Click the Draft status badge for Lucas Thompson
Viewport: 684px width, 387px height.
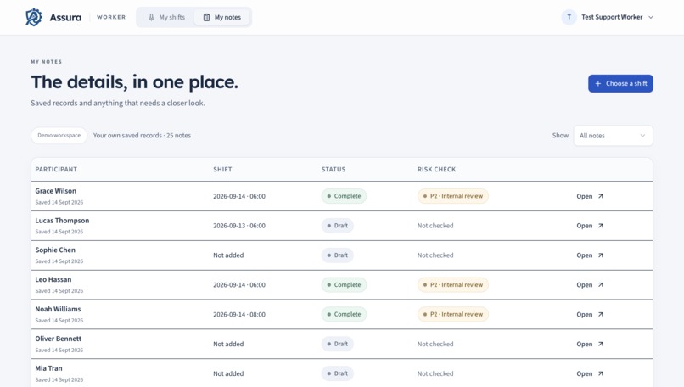(x=337, y=226)
